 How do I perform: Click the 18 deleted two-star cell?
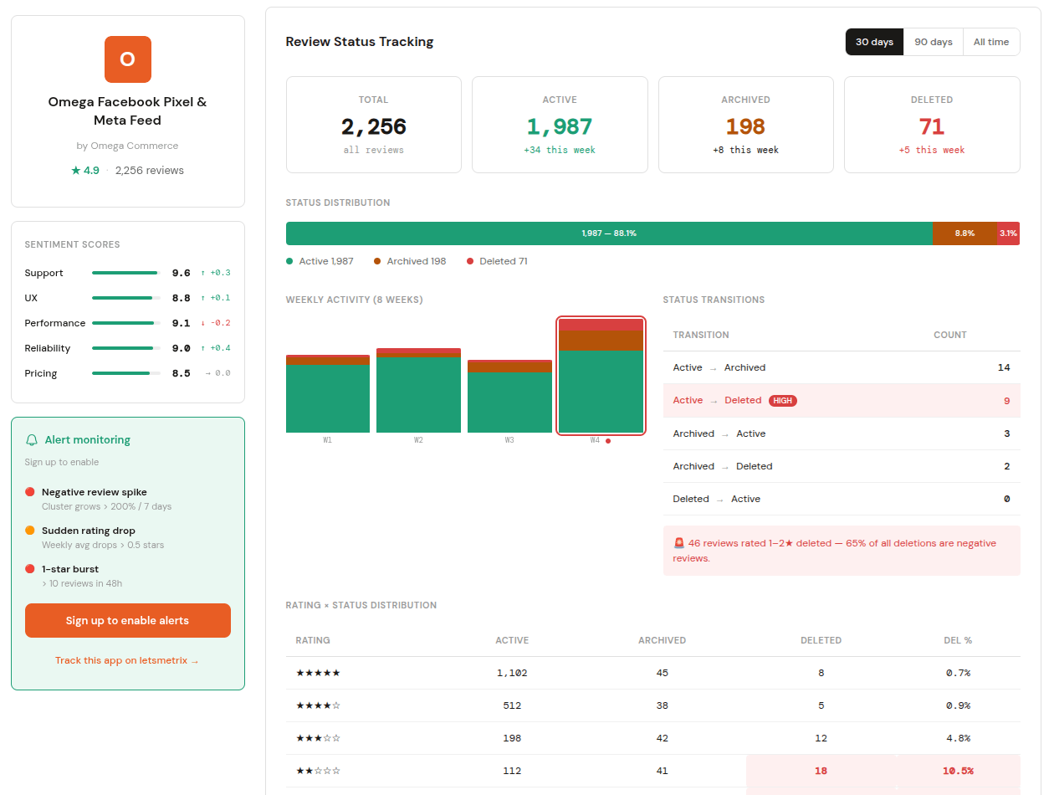821,771
